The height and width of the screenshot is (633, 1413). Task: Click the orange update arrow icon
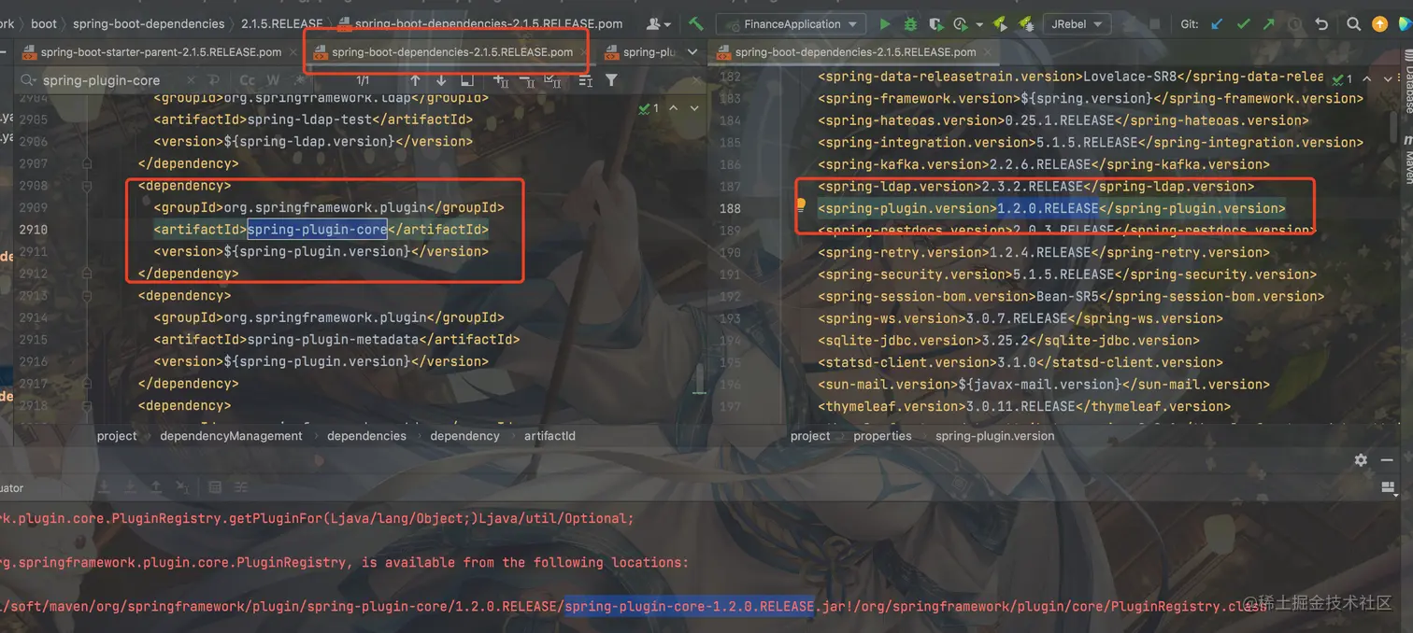click(1379, 24)
